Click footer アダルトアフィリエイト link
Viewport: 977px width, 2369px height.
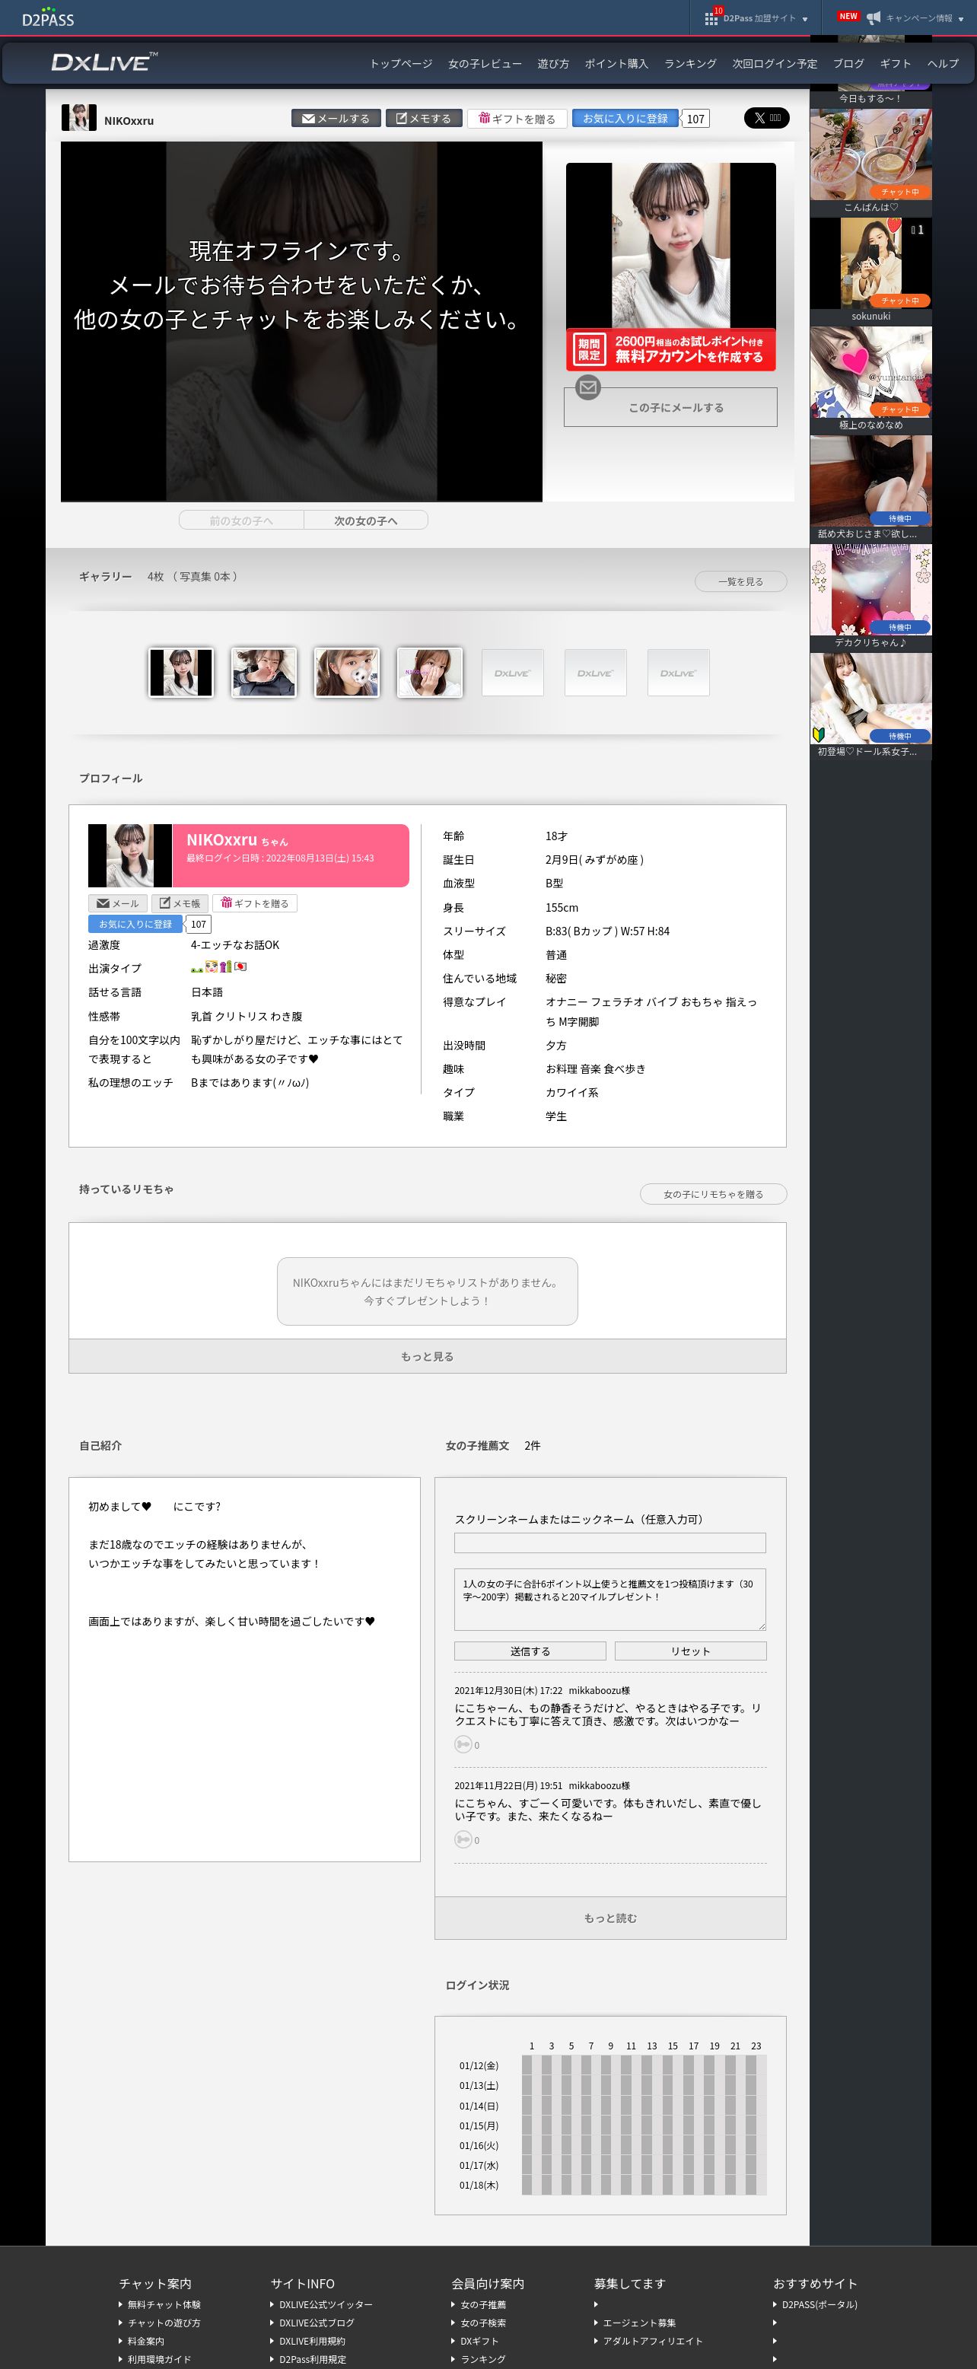653,2342
